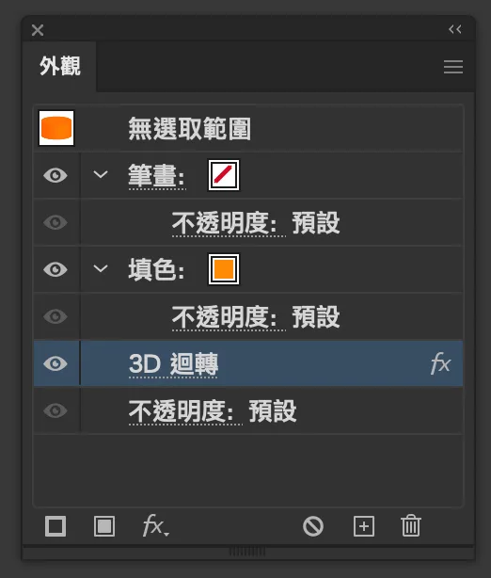Open the Add New Effect fx menu
This screenshot has width=491, height=578.
[x=155, y=525]
